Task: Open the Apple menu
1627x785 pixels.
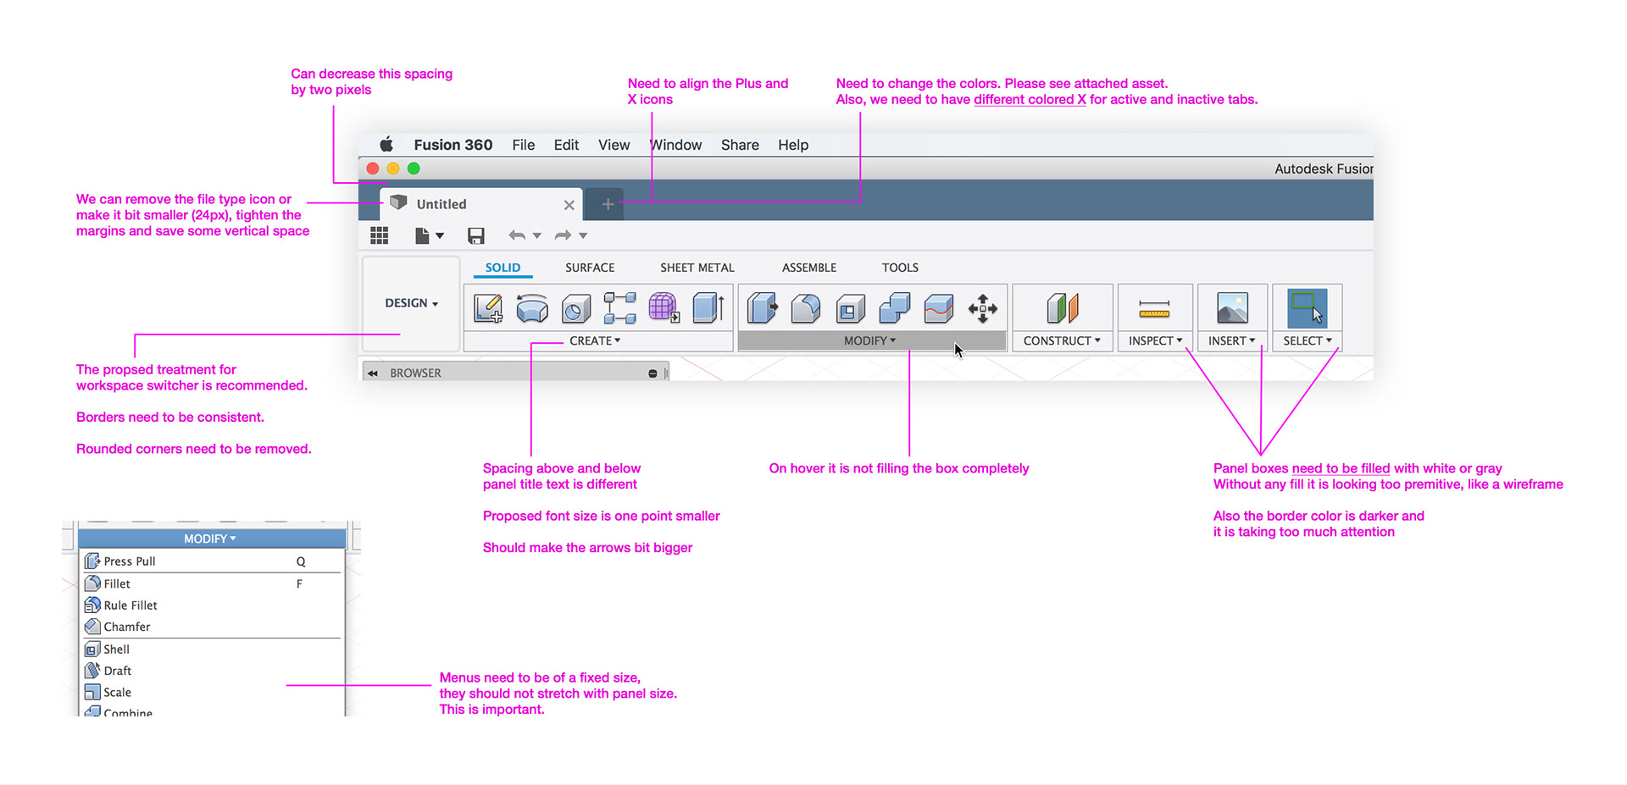Action: pyautogui.click(x=386, y=144)
